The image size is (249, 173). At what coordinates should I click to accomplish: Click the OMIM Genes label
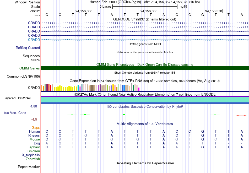coord(30,68)
